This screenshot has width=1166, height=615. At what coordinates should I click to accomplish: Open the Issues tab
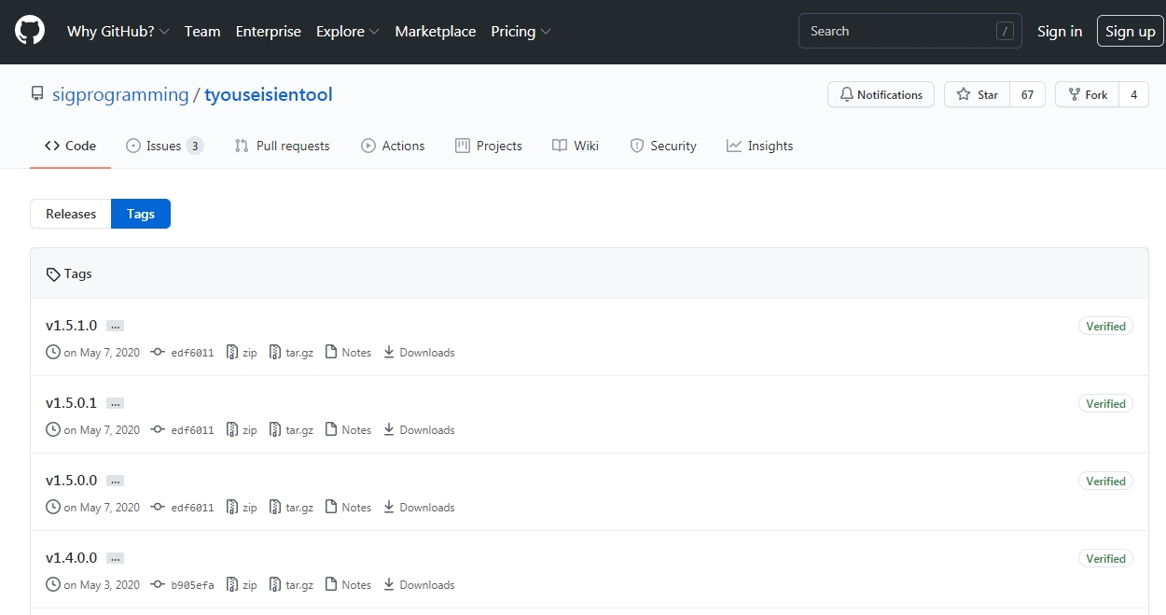pos(164,146)
